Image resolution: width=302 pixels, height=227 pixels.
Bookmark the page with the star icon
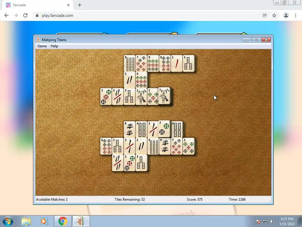point(274,15)
